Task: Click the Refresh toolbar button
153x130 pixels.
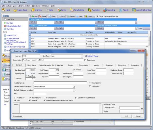Action: 71,16
